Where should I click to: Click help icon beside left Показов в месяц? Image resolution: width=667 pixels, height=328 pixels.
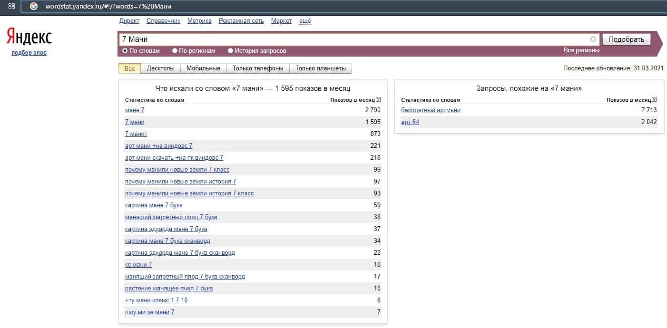click(x=378, y=100)
